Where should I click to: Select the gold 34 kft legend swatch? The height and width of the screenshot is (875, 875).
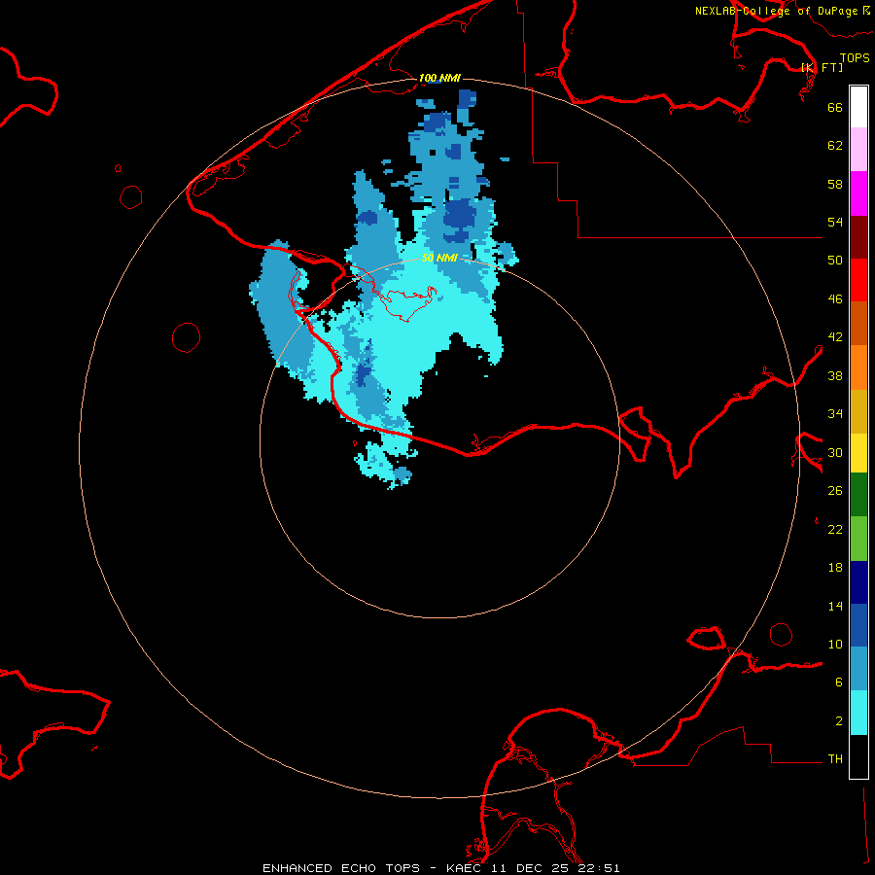858,411
